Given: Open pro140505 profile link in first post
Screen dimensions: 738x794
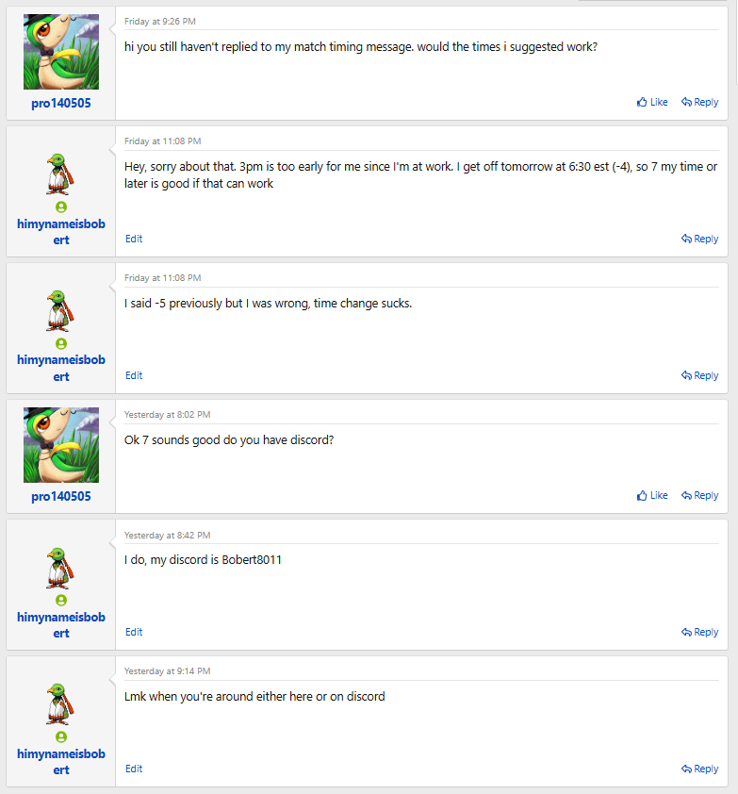Looking at the screenshot, I should click(x=61, y=103).
